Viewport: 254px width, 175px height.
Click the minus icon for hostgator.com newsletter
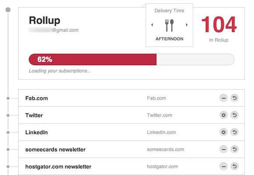coord(223,166)
